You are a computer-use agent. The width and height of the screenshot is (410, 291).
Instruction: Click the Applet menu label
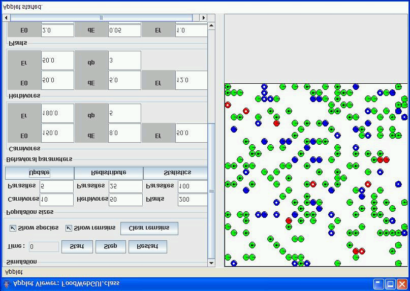click(x=14, y=272)
